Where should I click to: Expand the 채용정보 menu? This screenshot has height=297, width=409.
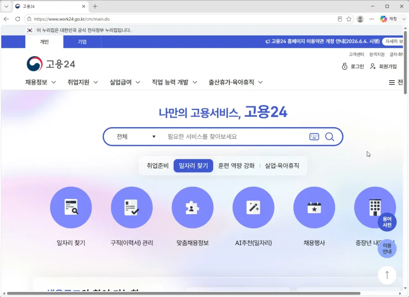[40, 82]
